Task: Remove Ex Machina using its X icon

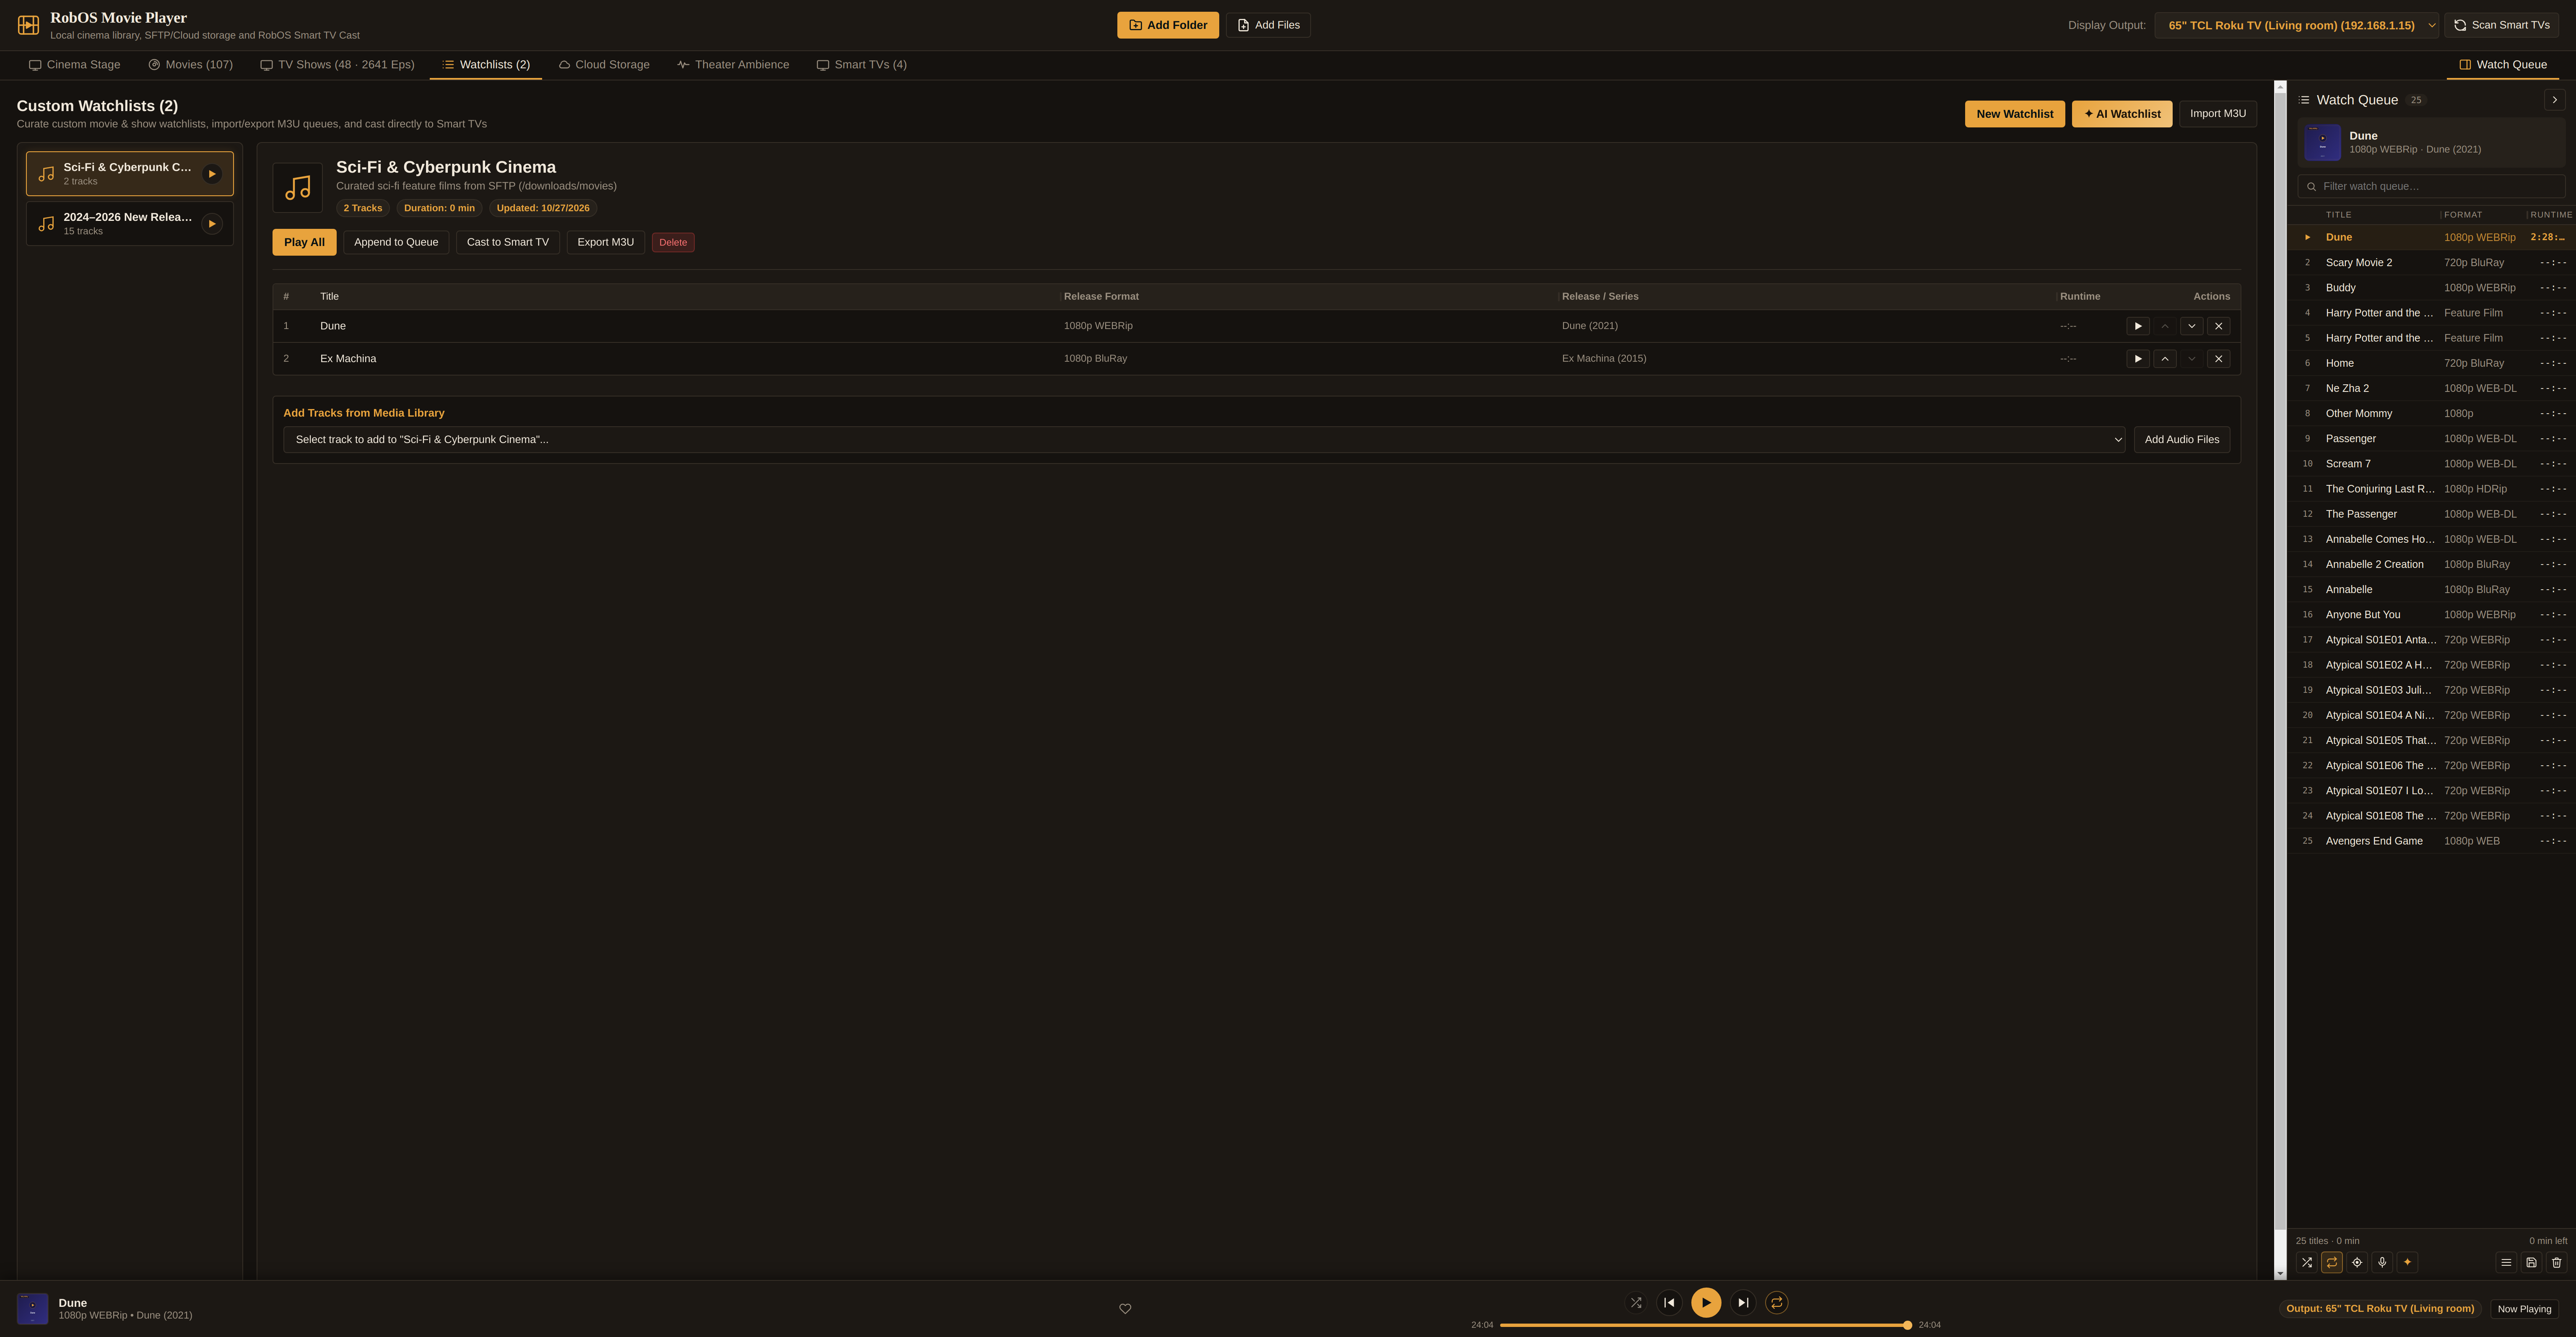Action: [2218, 359]
